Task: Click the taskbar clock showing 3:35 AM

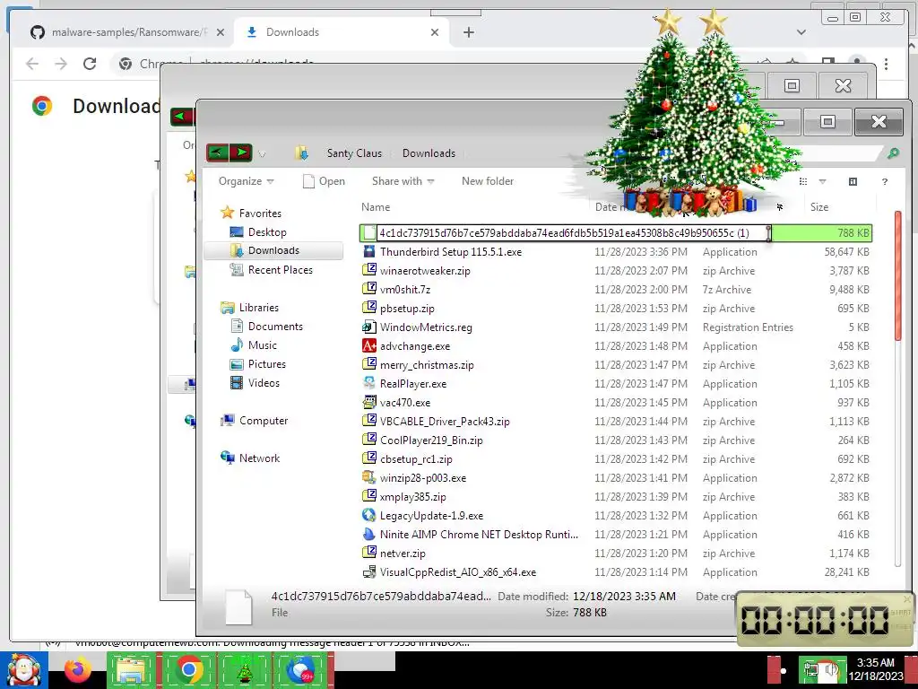Action: point(875,663)
